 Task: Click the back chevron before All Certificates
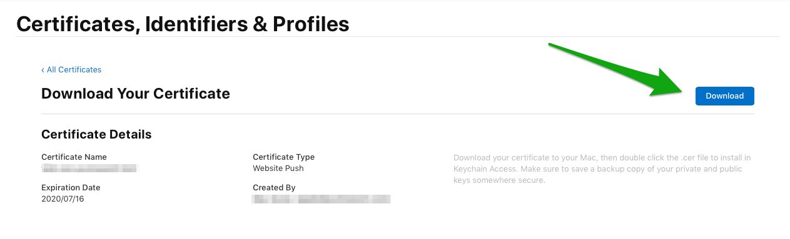[x=43, y=70]
